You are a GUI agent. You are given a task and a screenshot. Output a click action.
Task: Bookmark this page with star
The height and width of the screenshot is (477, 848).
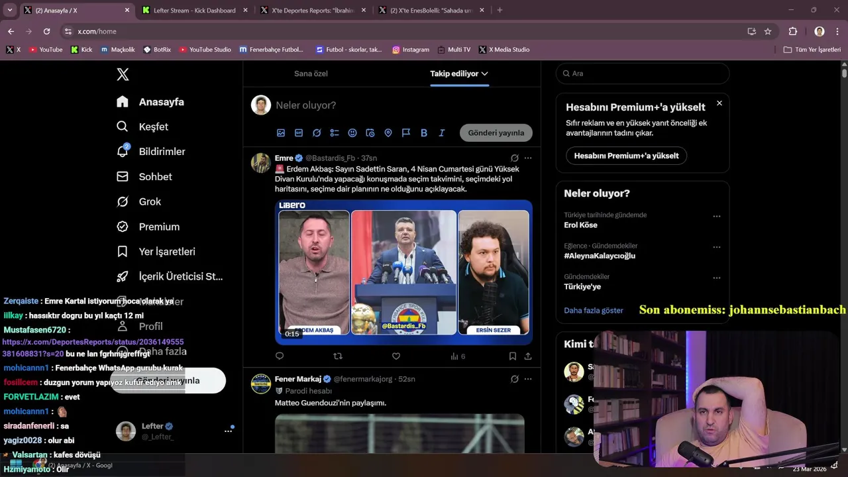pos(768,31)
